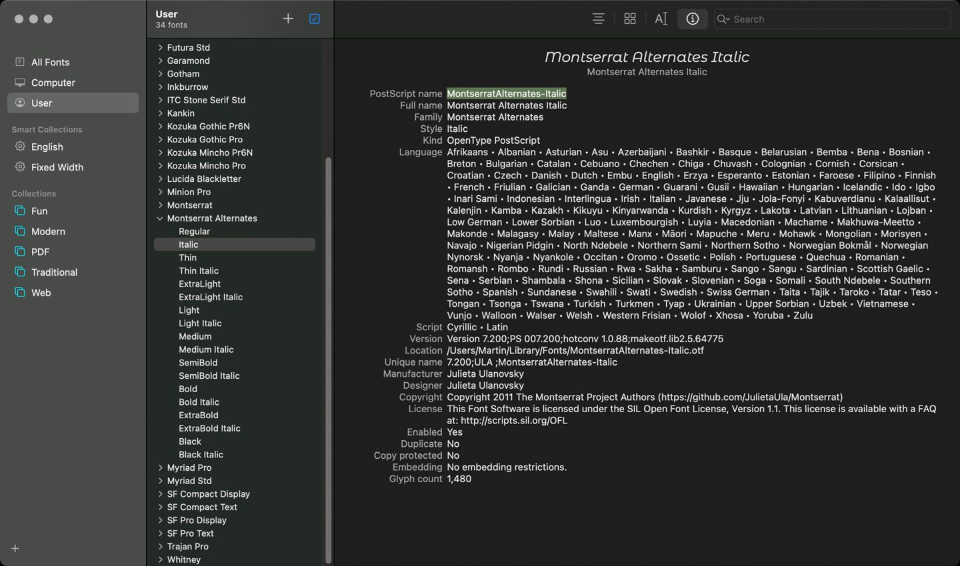Select the Medium style row
Image resolution: width=960 pixels, height=566 pixels.
[235, 336]
